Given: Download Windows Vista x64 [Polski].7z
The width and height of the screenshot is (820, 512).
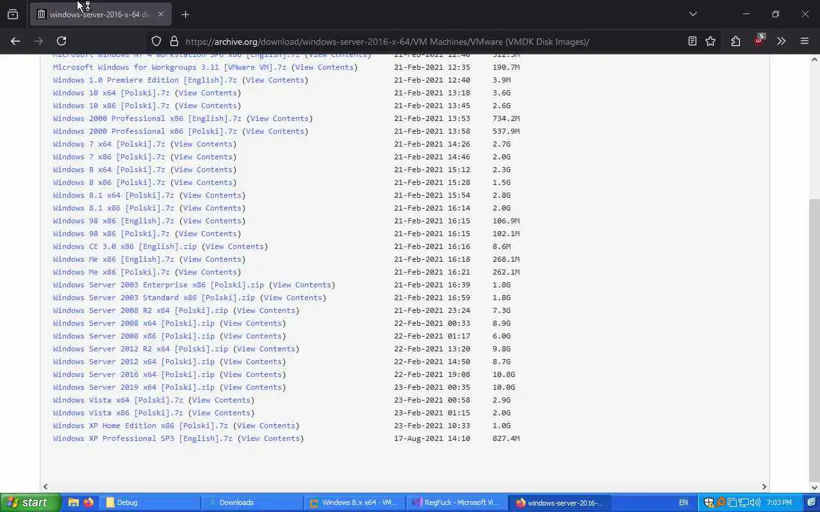Looking at the screenshot, I should [x=118, y=400].
